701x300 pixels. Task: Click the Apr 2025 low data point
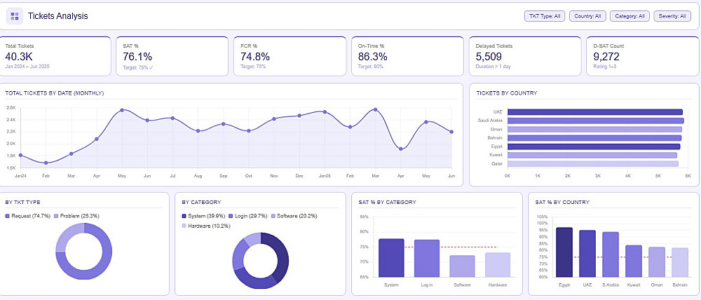[x=400, y=149]
